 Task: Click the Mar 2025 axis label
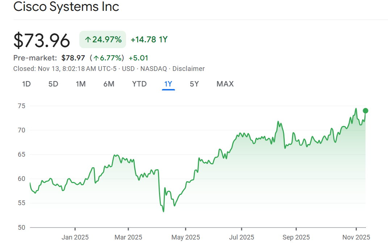point(128,237)
